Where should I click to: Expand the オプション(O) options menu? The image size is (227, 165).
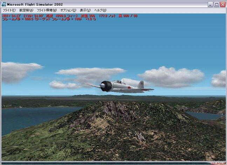point(68,10)
